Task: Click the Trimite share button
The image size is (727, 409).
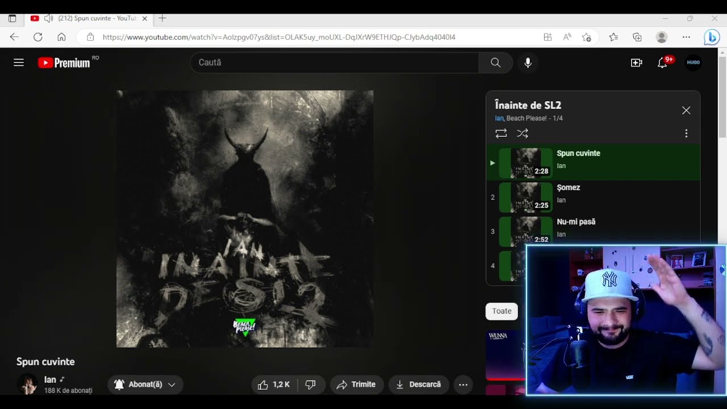Action: click(x=357, y=385)
